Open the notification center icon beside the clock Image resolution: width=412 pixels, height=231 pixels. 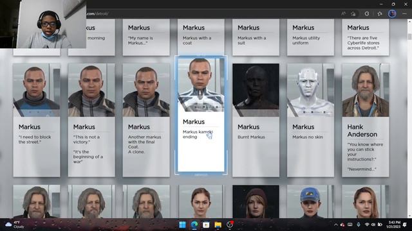pyautogui.click(x=405, y=225)
